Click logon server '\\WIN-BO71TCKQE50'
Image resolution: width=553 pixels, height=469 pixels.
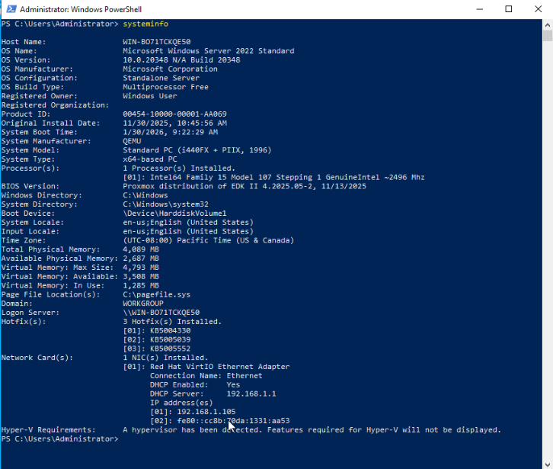(161, 313)
